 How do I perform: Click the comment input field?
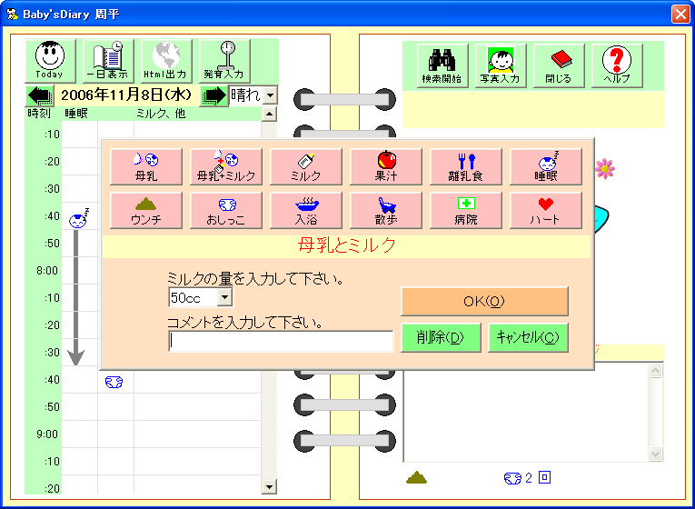pos(281,342)
